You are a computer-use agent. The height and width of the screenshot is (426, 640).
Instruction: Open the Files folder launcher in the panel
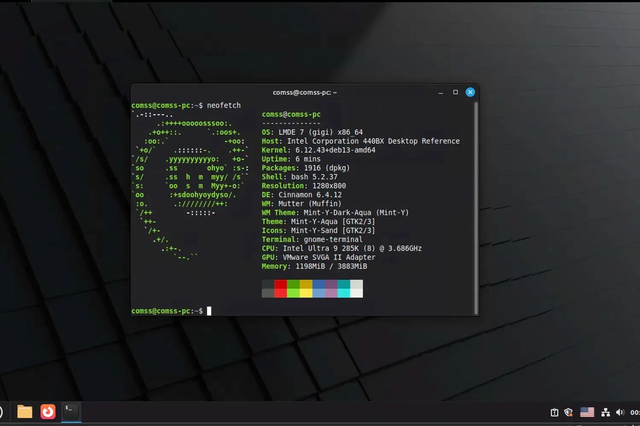[25, 412]
